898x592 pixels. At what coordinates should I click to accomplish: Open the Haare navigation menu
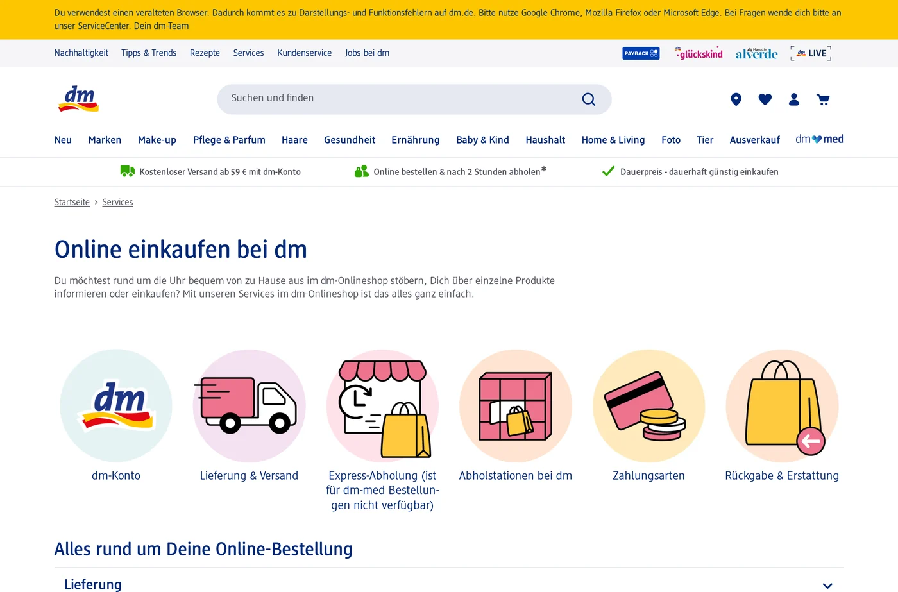[x=294, y=140]
